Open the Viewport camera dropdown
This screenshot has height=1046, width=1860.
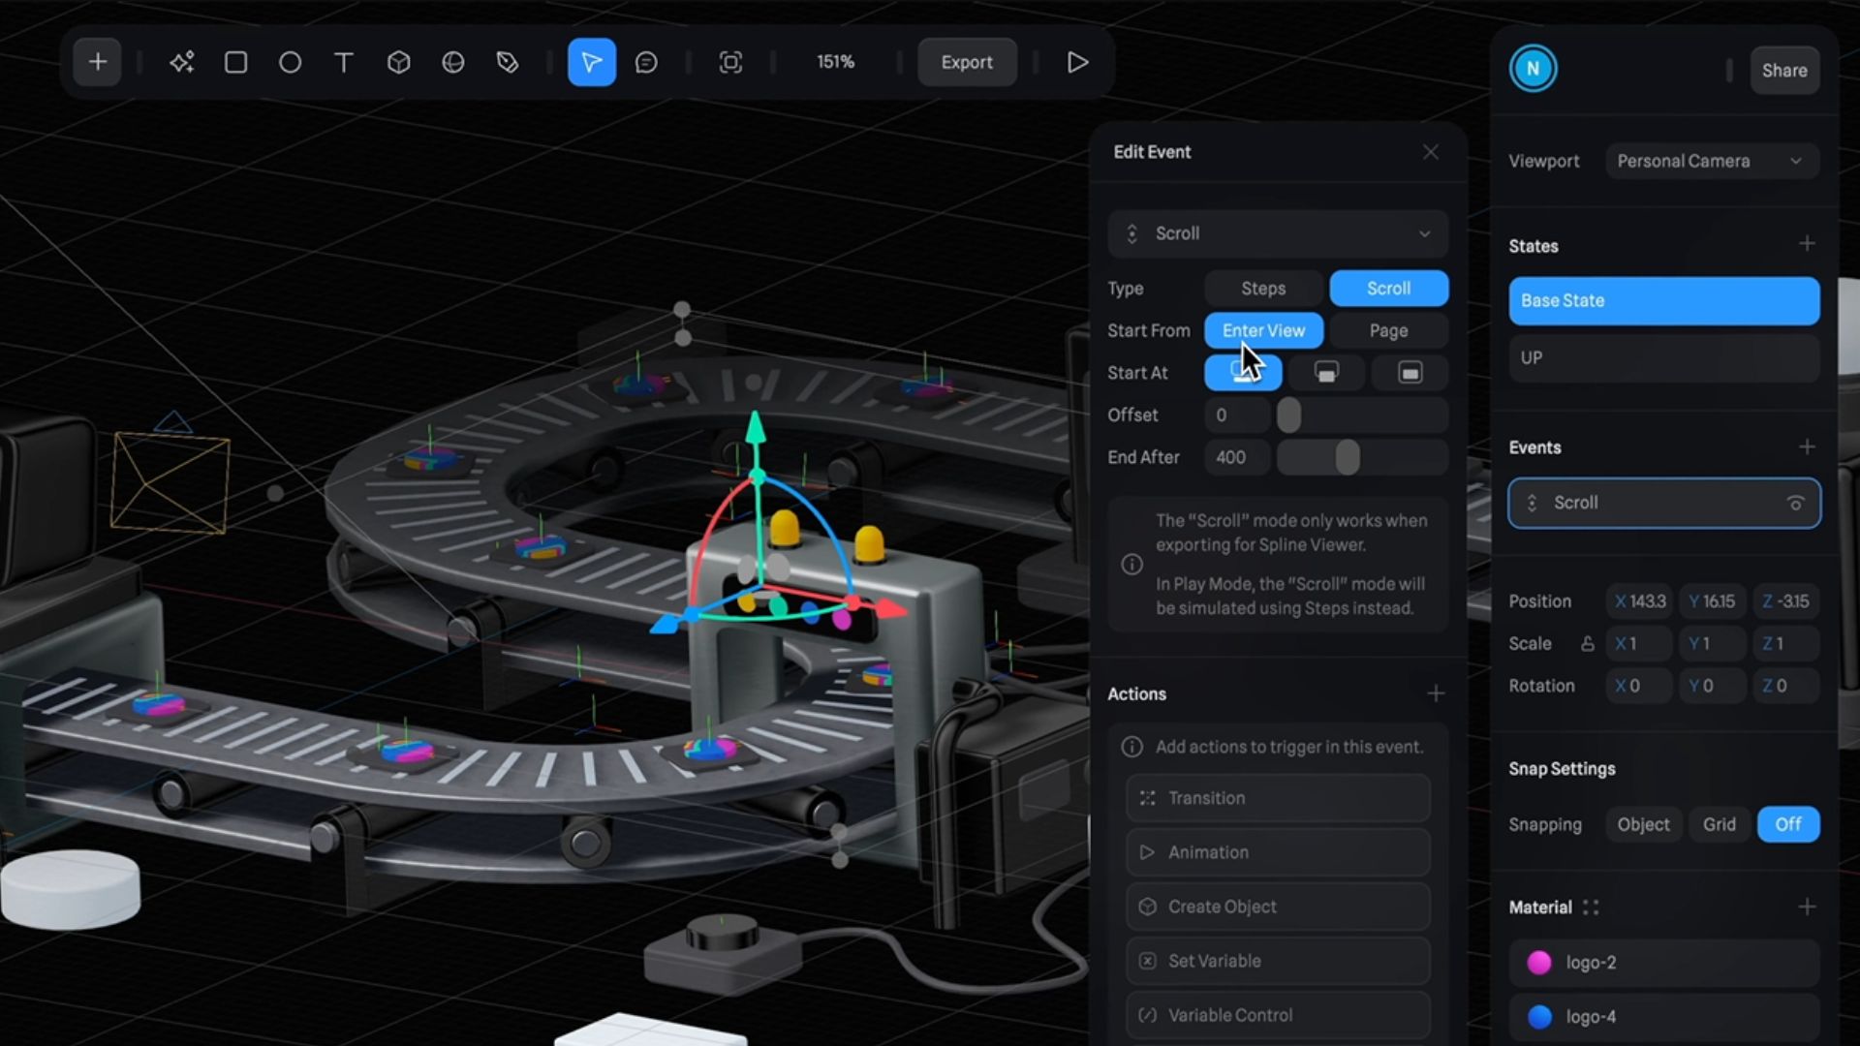click(x=1711, y=161)
